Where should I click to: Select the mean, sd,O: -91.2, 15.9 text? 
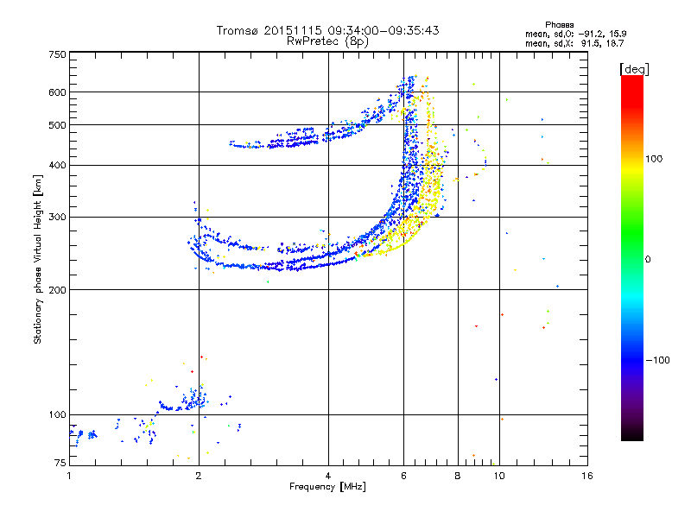pyautogui.click(x=575, y=34)
